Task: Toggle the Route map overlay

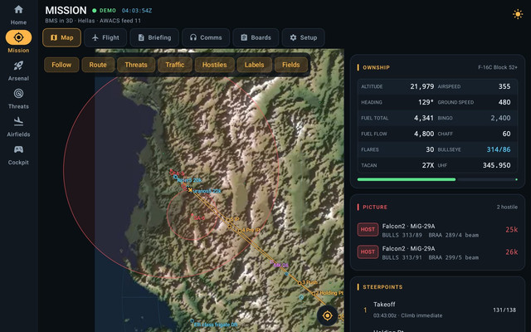Action: point(98,65)
